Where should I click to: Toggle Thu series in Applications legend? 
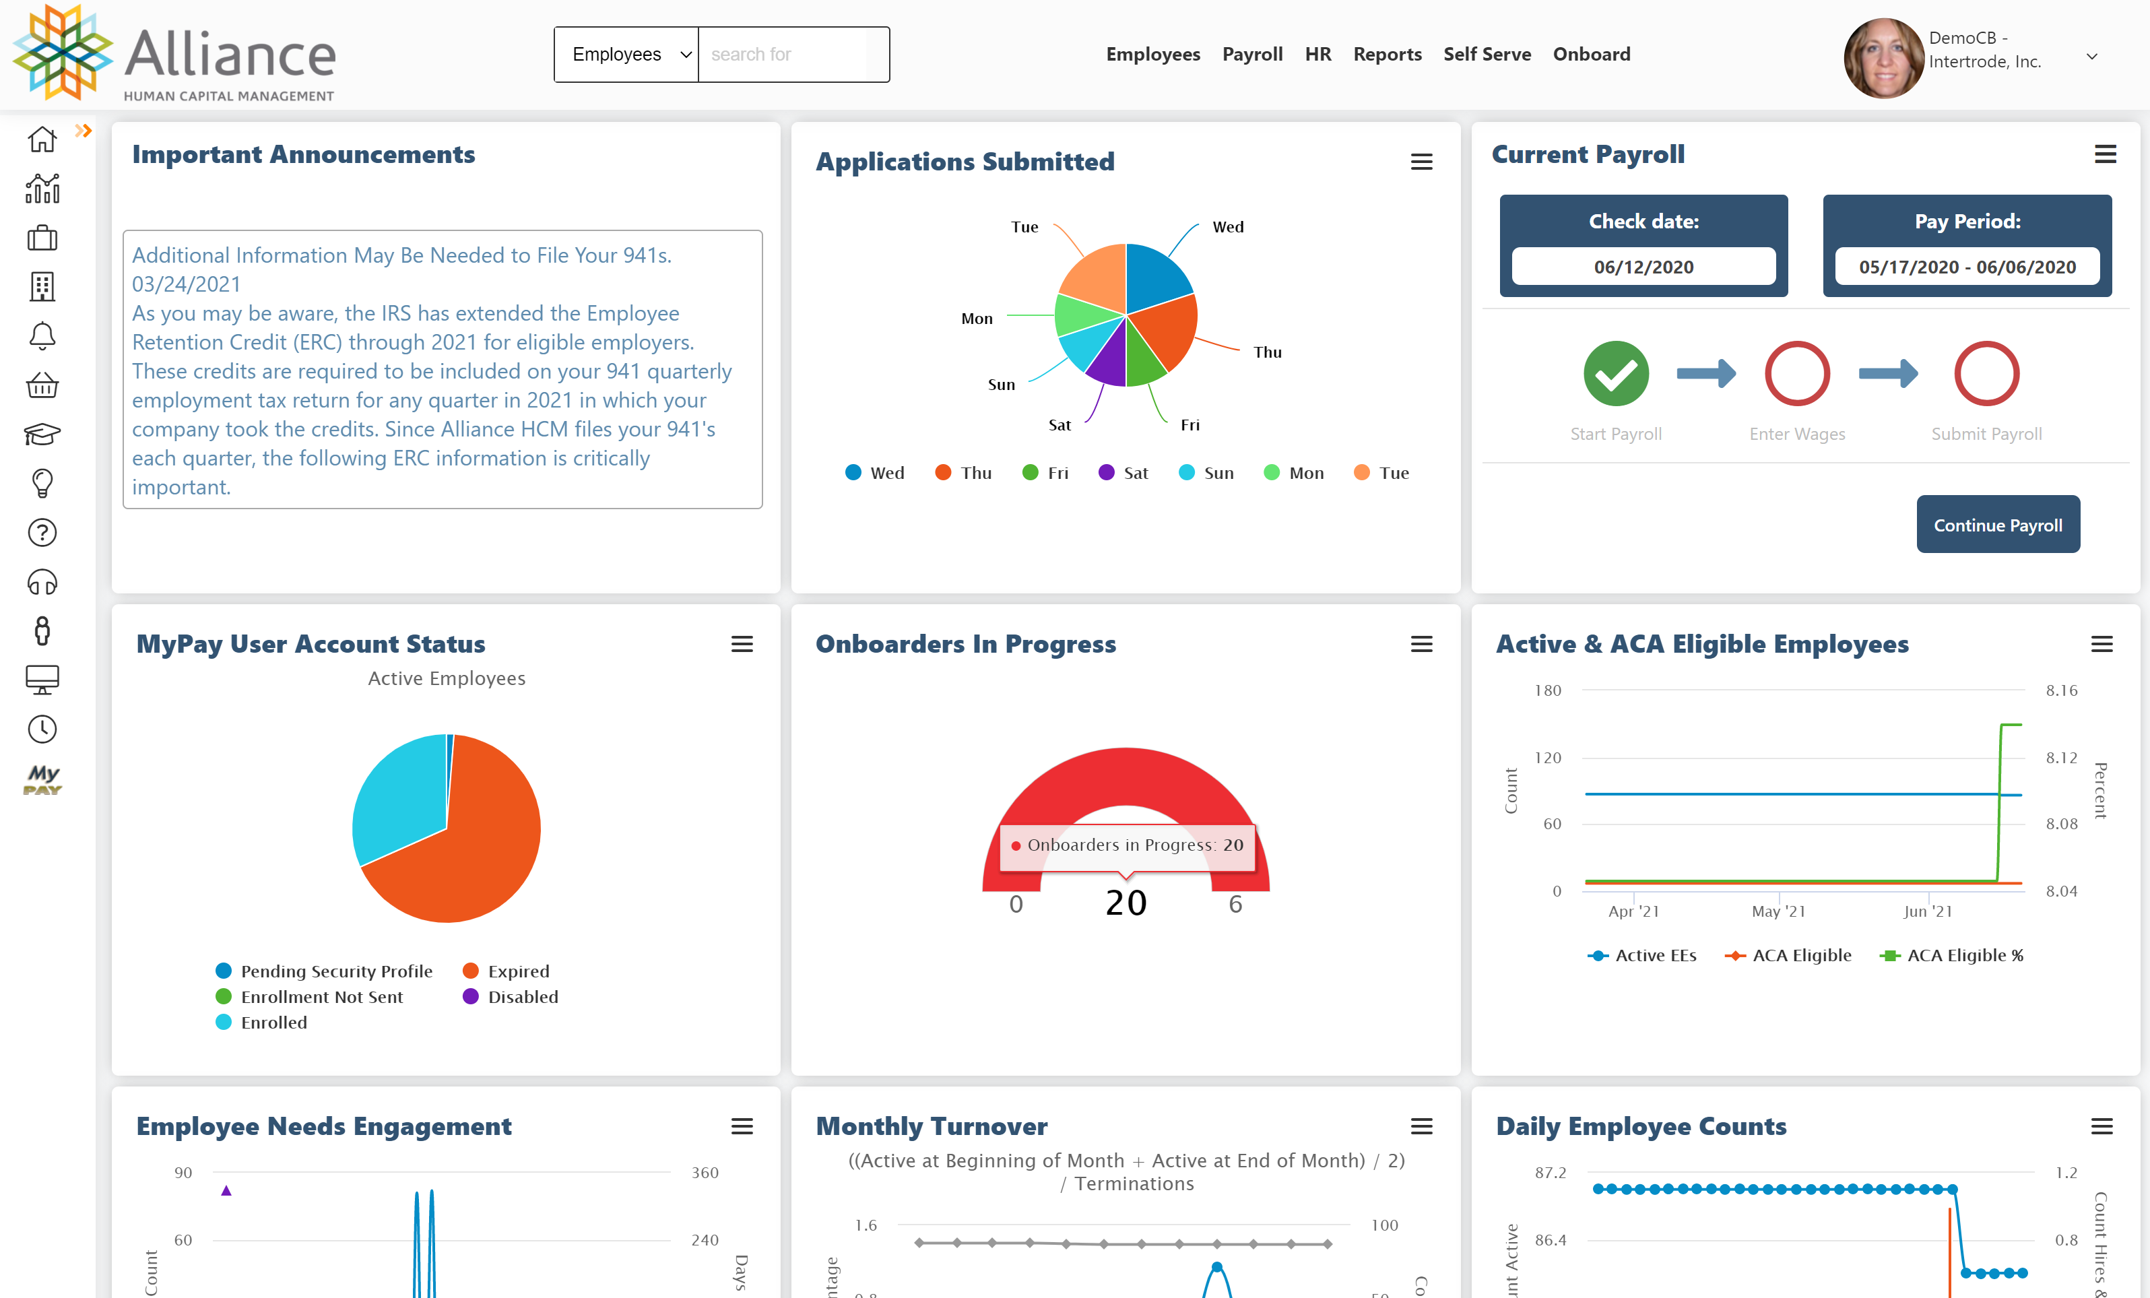(963, 473)
